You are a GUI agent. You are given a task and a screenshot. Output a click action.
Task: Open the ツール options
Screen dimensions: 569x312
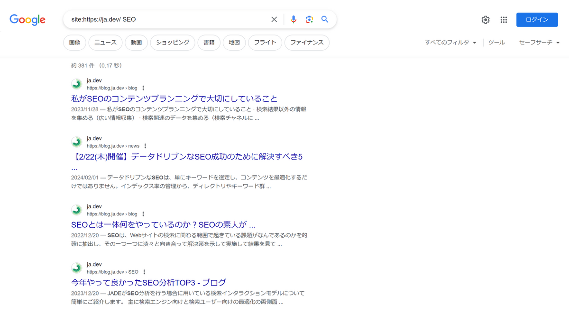point(496,43)
